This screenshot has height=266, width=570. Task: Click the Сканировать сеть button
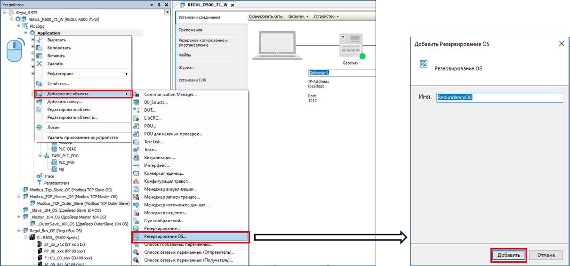click(x=266, y=16)
